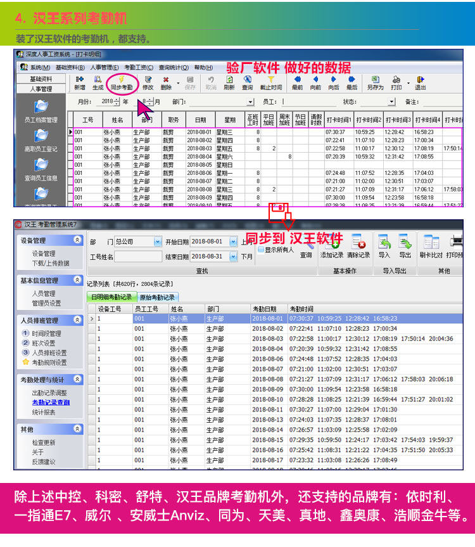This screenshot has width=475, height=547.
Task: Open the 结束日期 date picker dropdown
Action: pos(233,257)
